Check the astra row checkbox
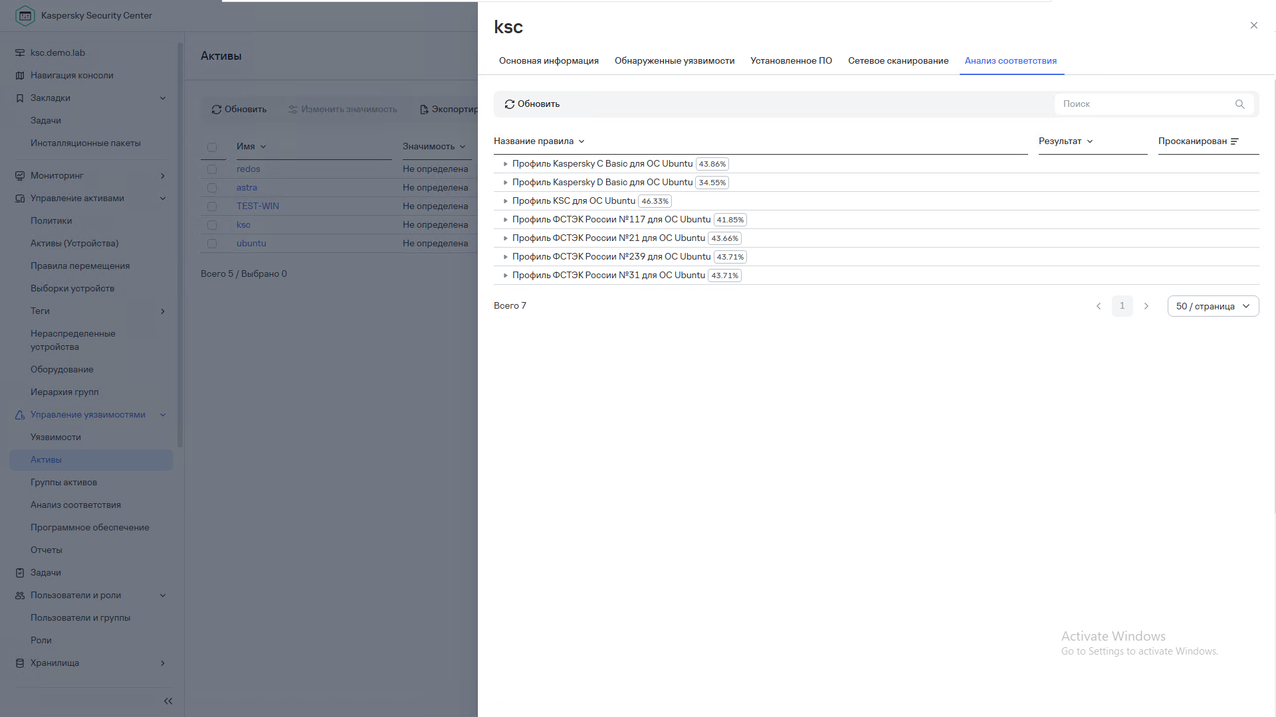Viewport: 1276px width, 717px height. 212,189
